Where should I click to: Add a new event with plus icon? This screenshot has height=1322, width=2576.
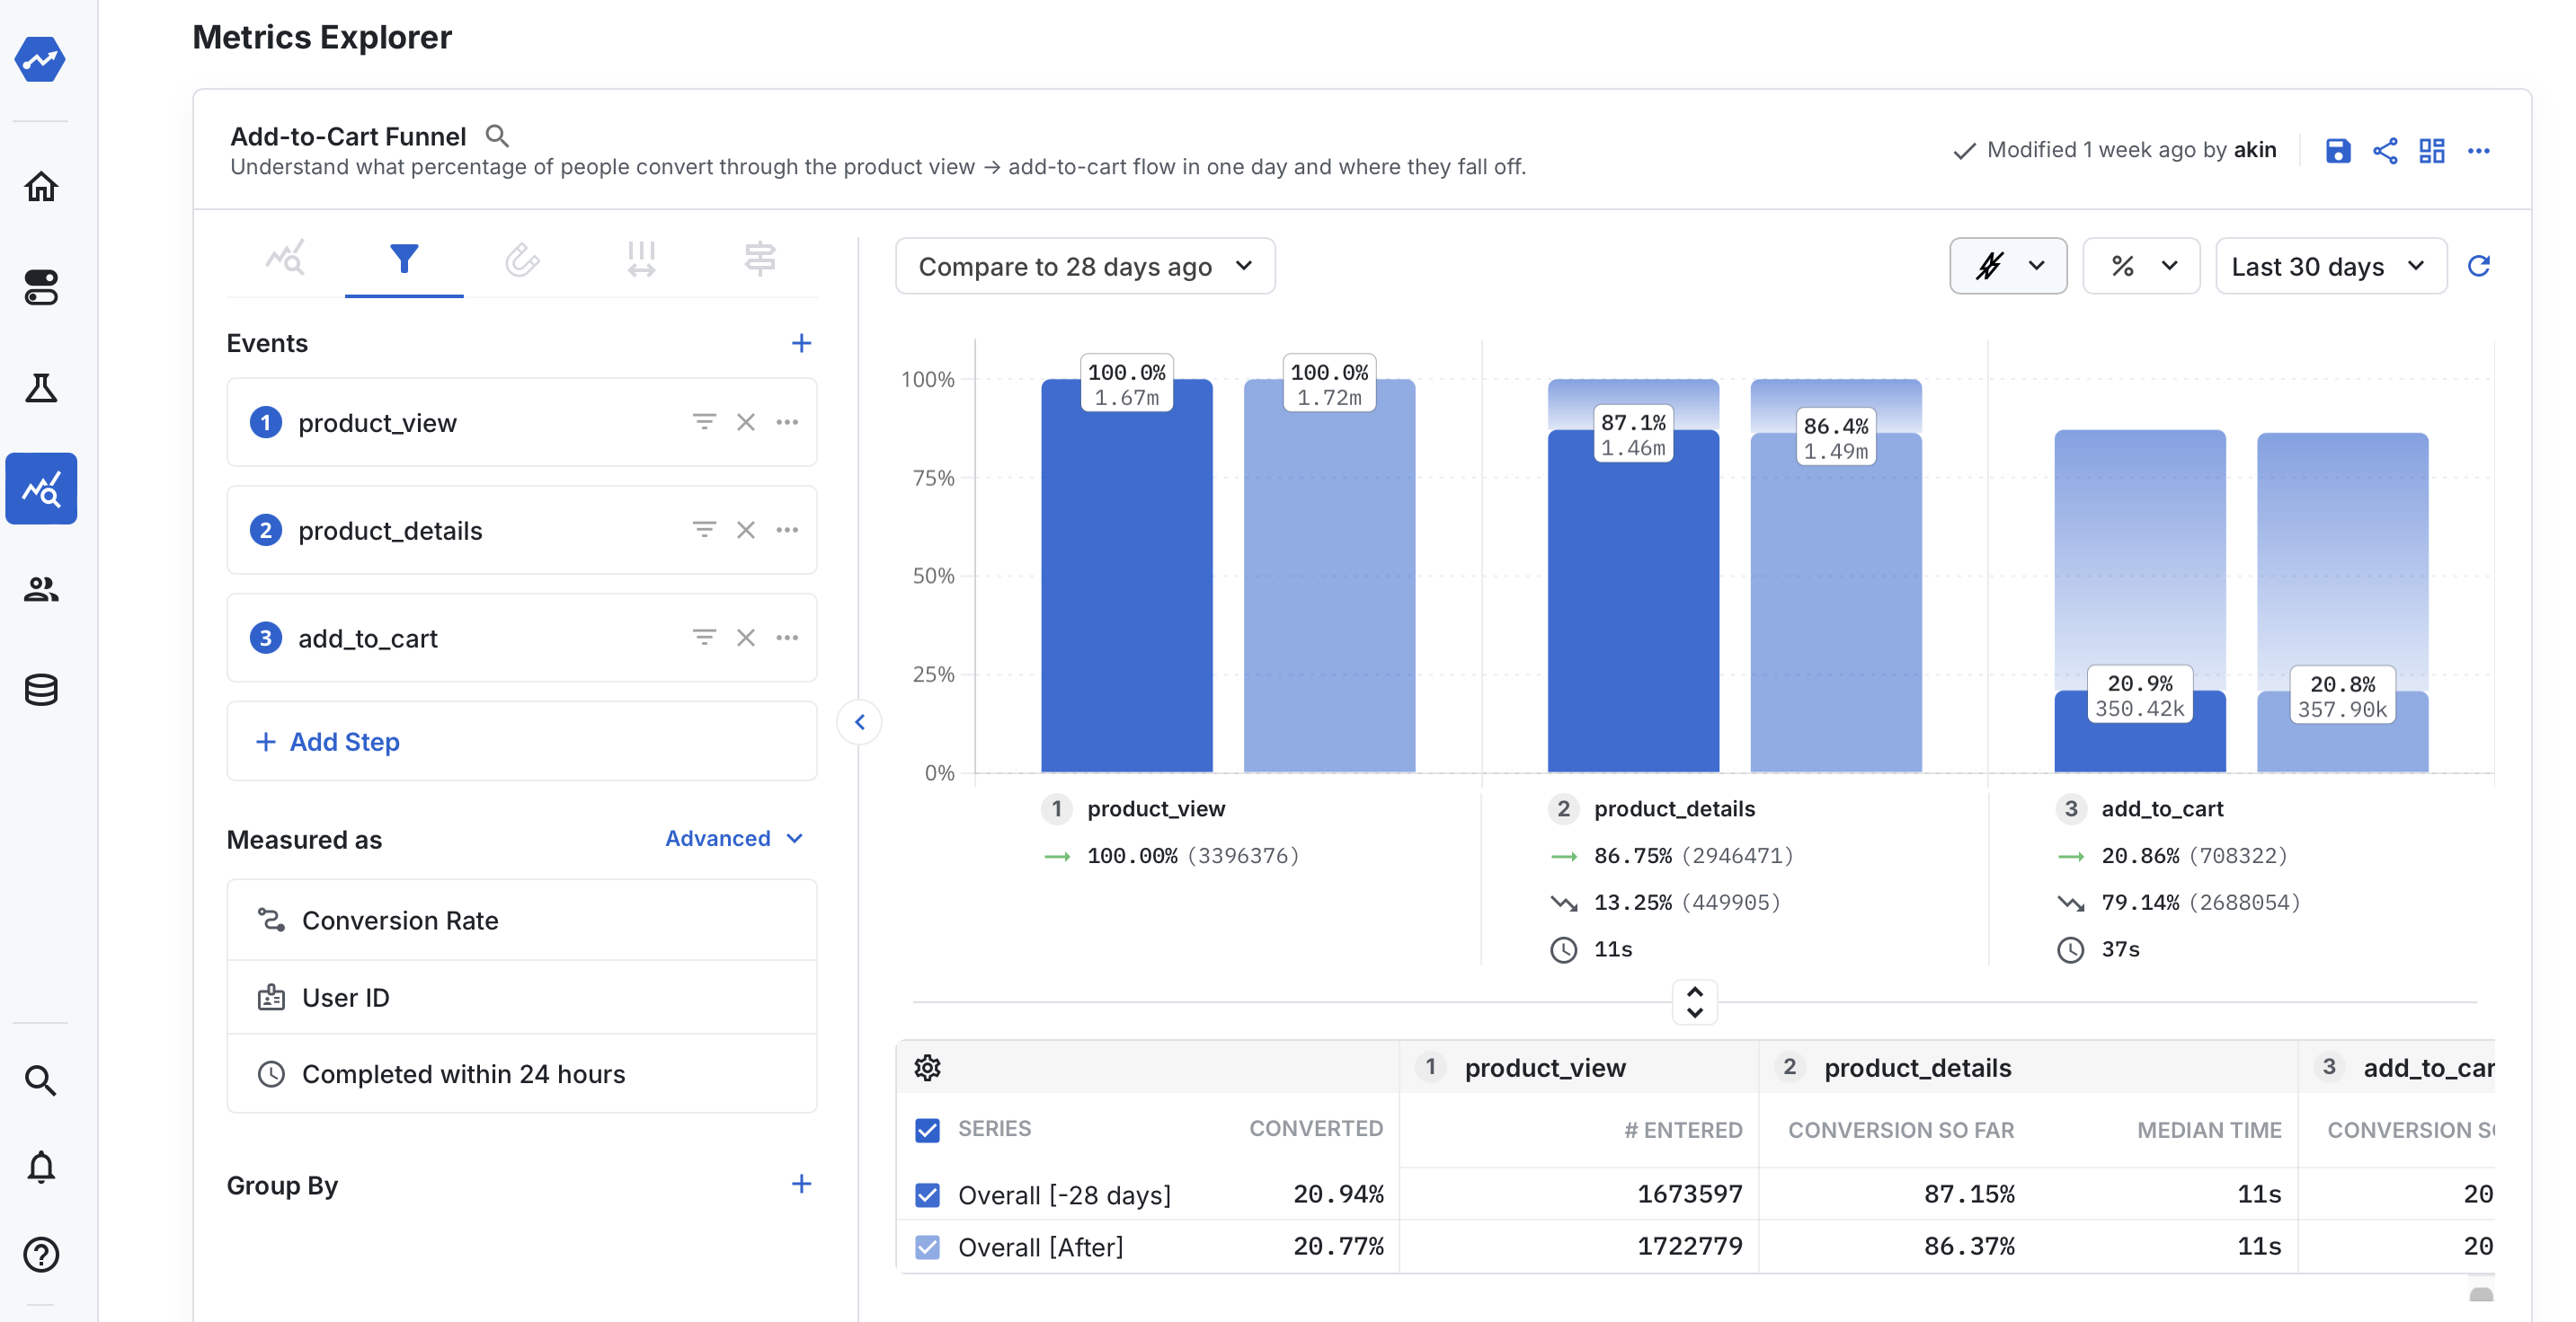(x=801, y=343)
